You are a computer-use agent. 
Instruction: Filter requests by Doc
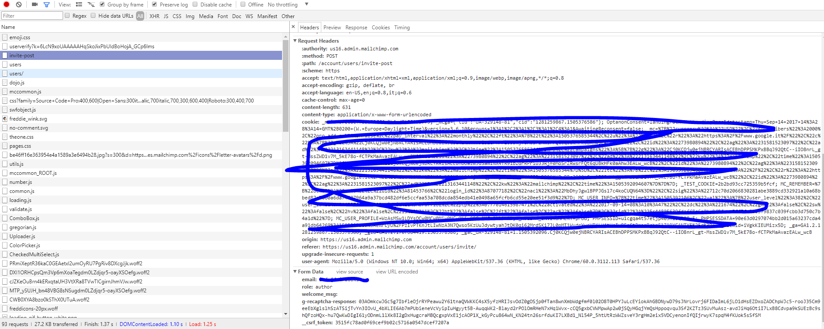(237, 16)
